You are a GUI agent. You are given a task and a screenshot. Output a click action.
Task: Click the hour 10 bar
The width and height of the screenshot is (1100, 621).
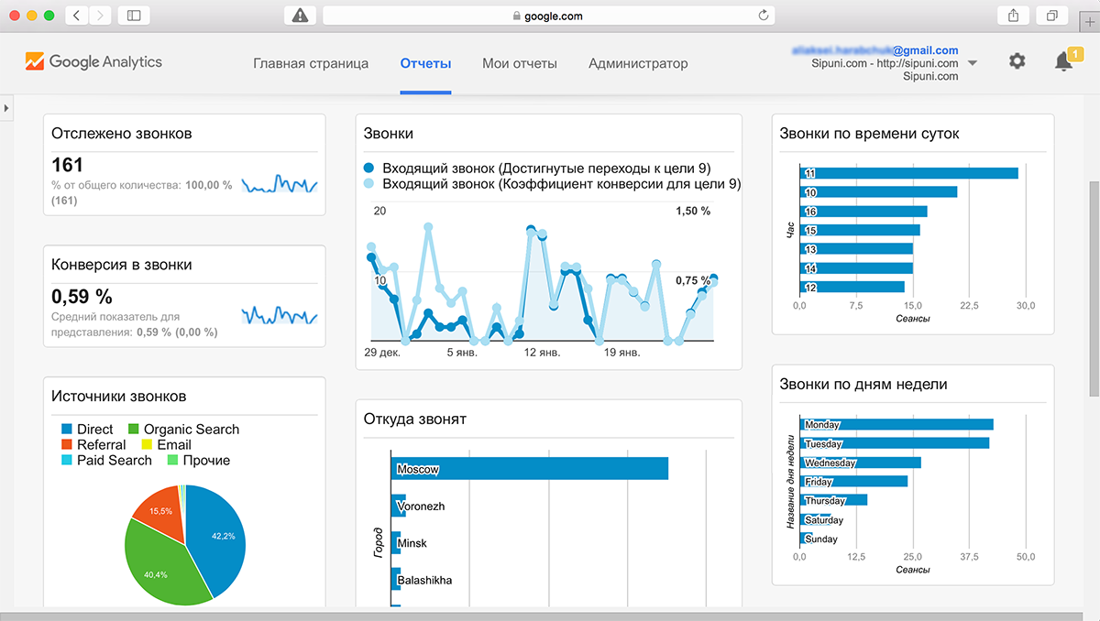(x=880, y=192)
